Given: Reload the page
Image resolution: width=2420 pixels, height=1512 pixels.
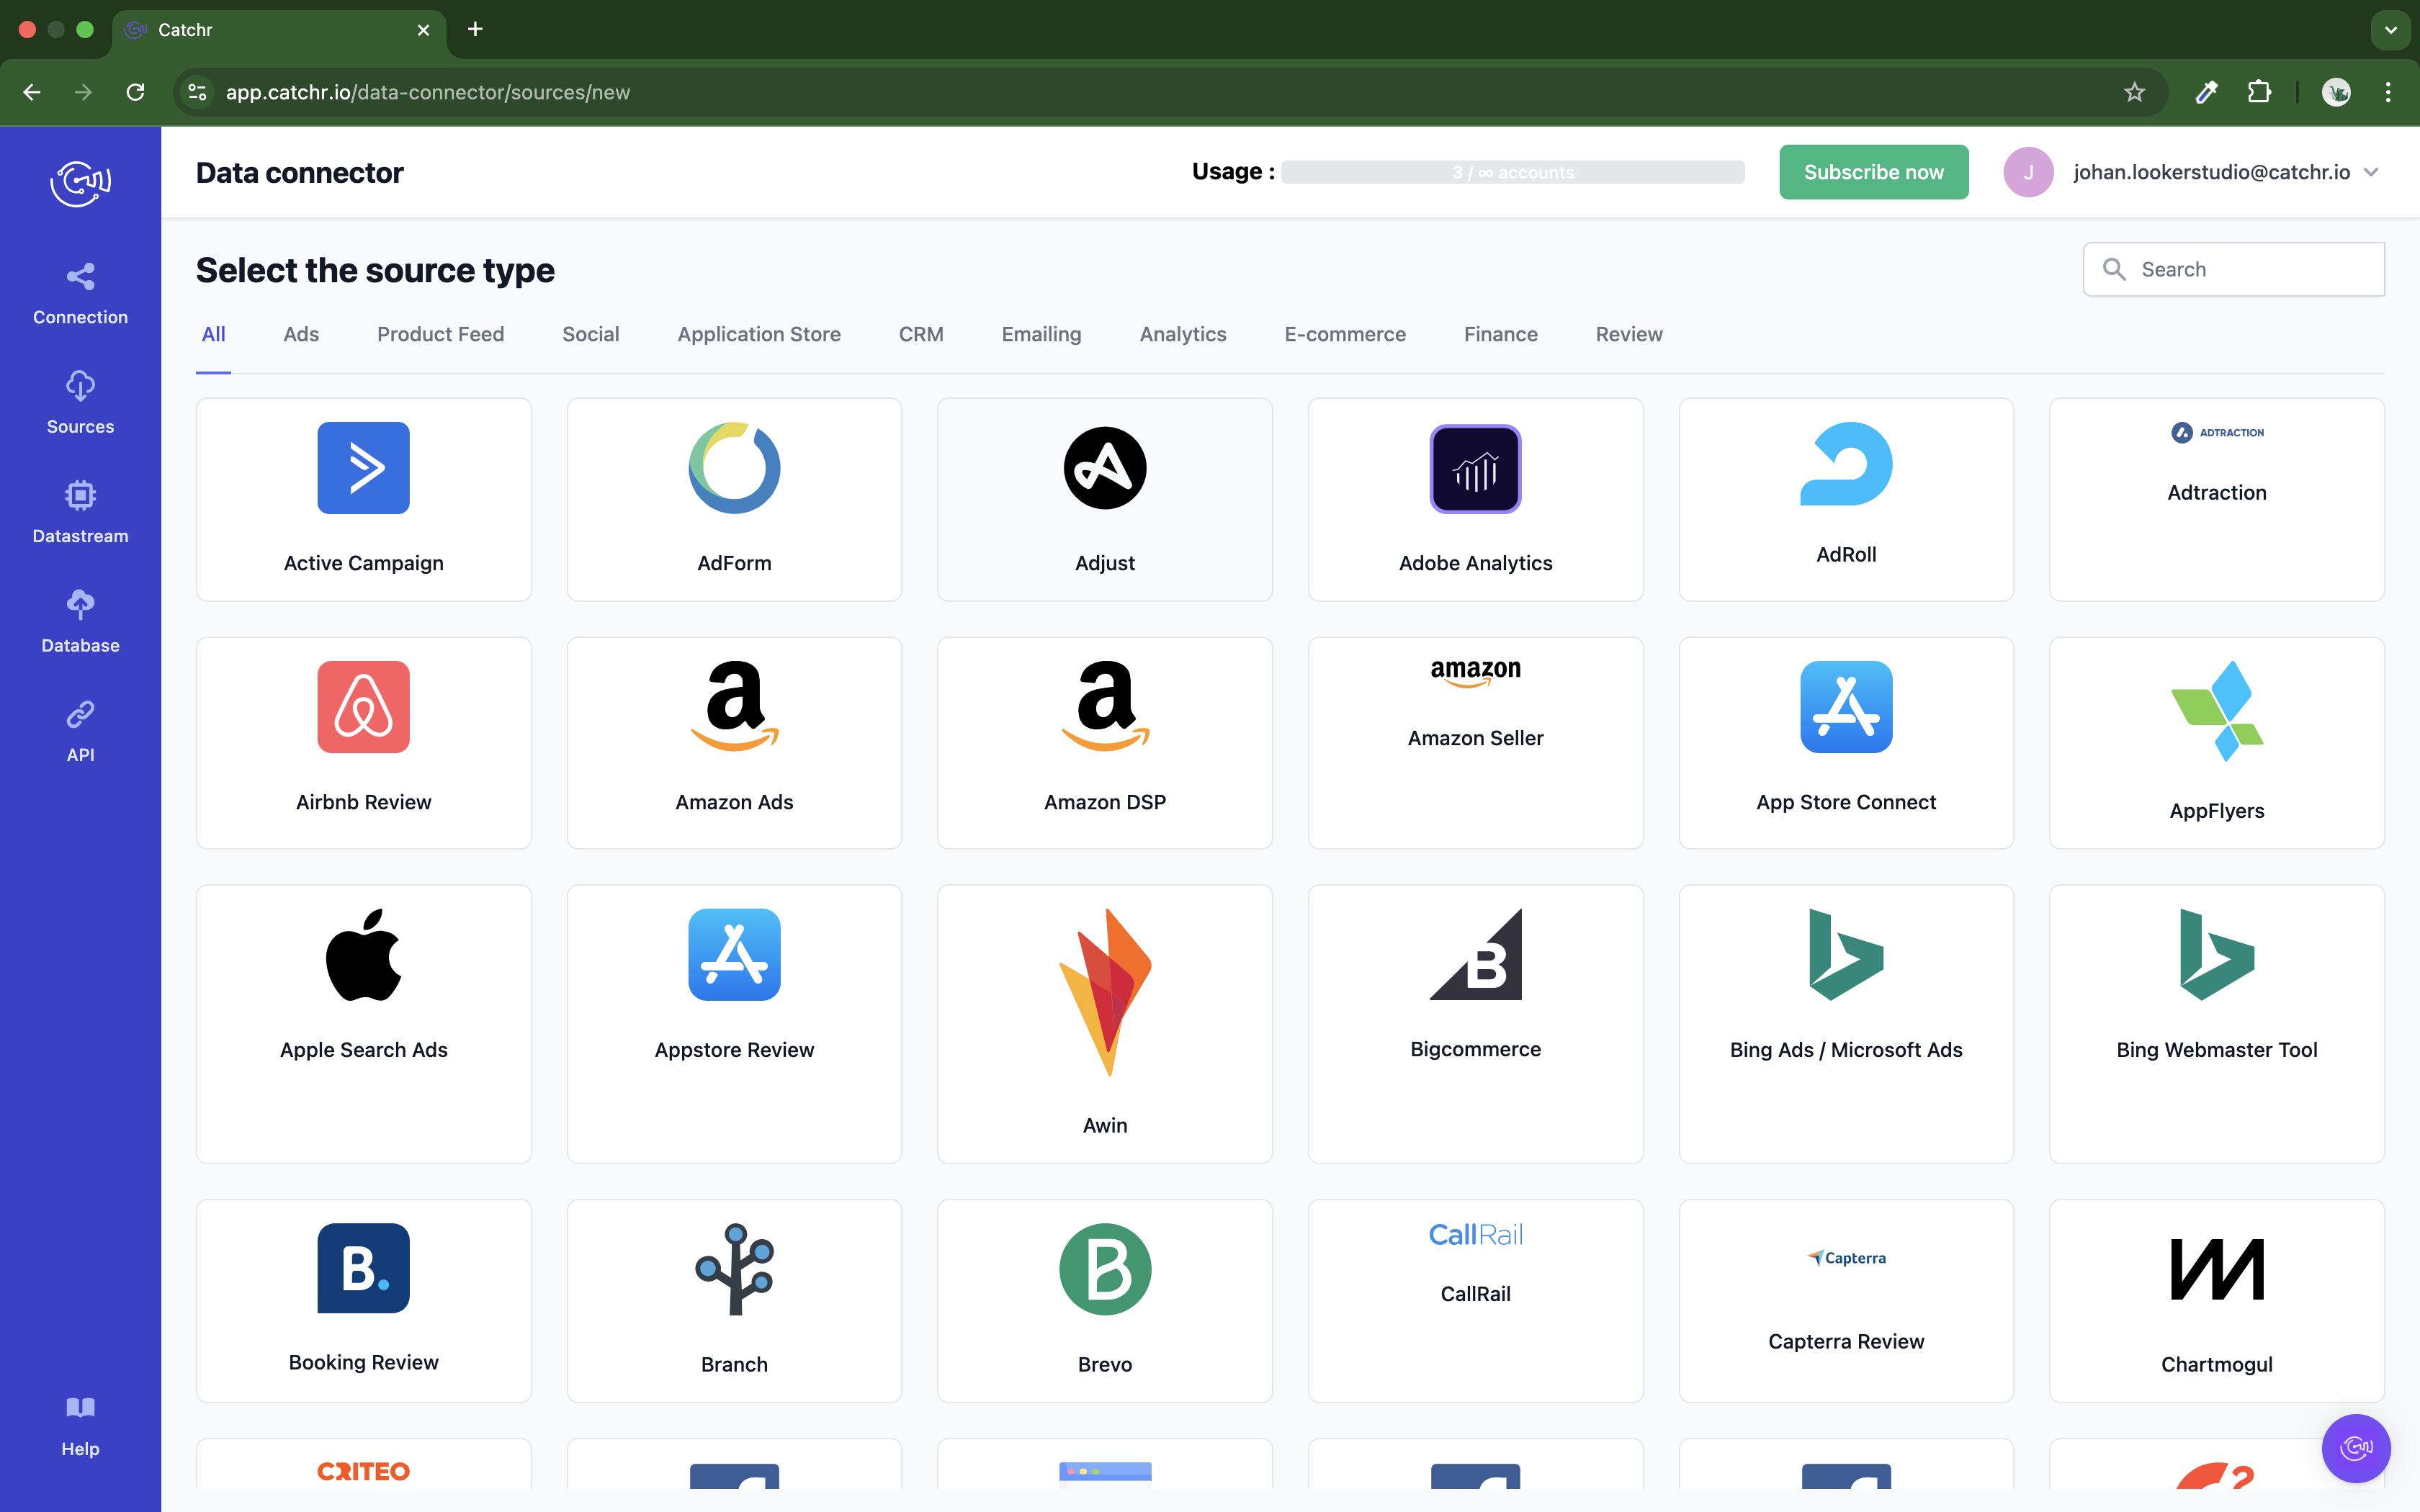Looking at the screenshot, I should click(135, 92).
